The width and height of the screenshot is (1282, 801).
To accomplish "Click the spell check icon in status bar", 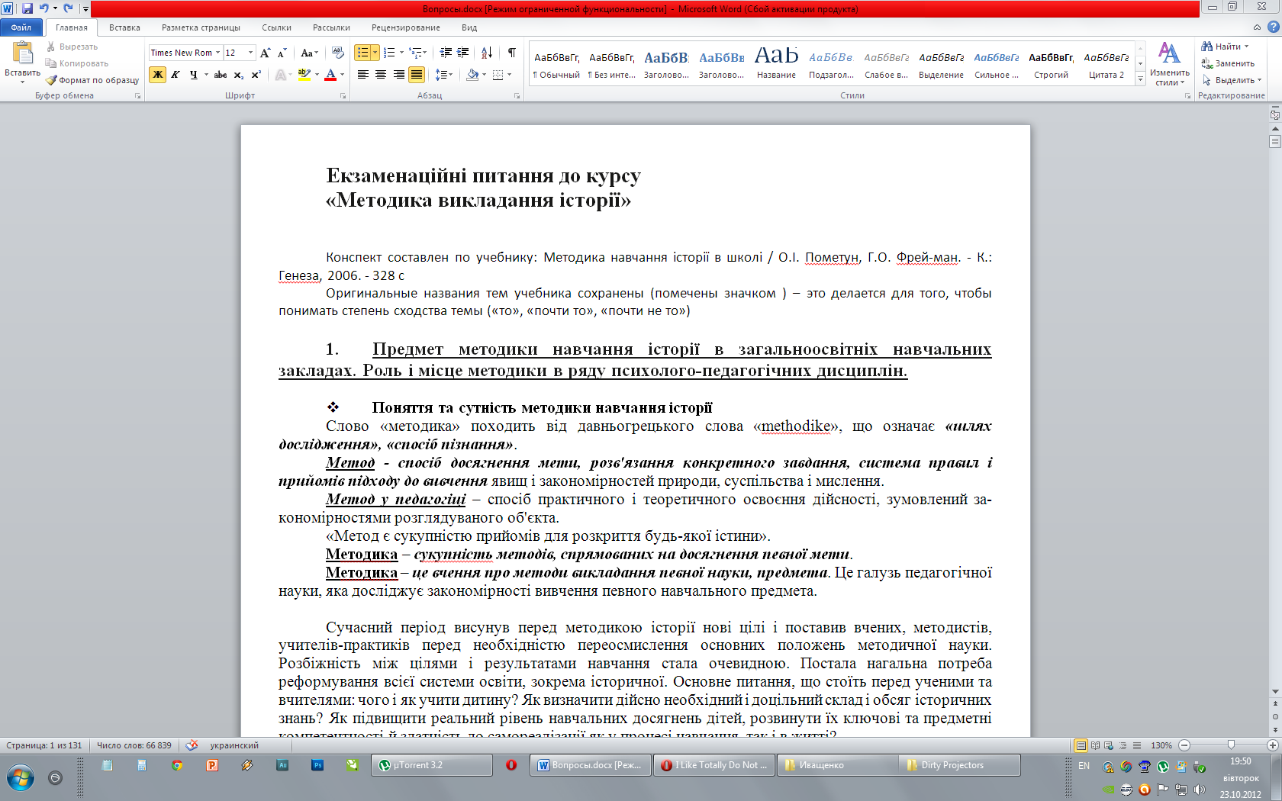I will pyautogui.click(x=192, y=745).
